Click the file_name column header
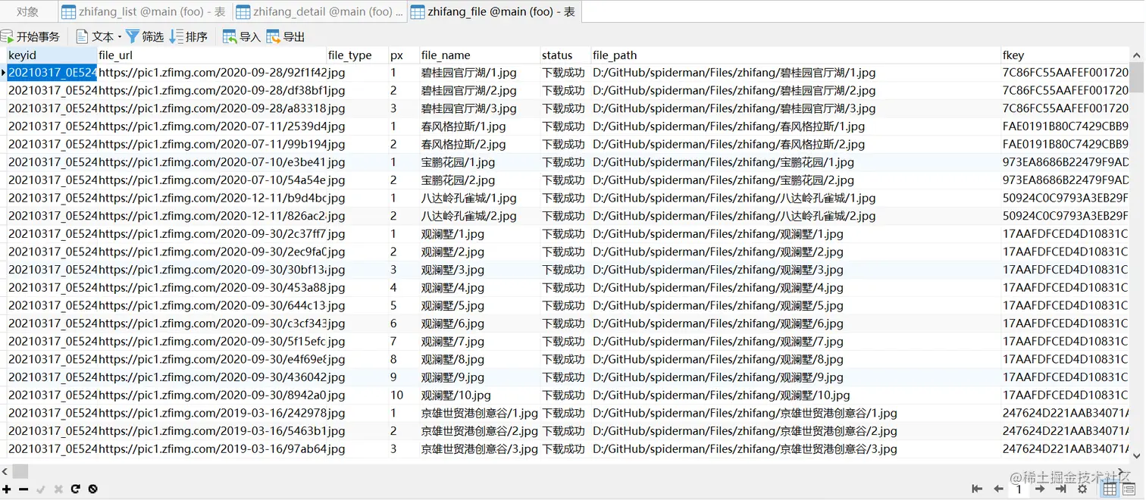1146x500 pixels. point(480,55)
